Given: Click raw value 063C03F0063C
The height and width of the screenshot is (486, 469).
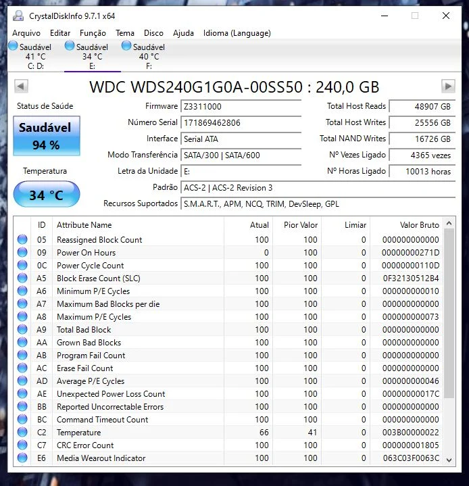Looking at the screenshot, I should pos(411,458).
